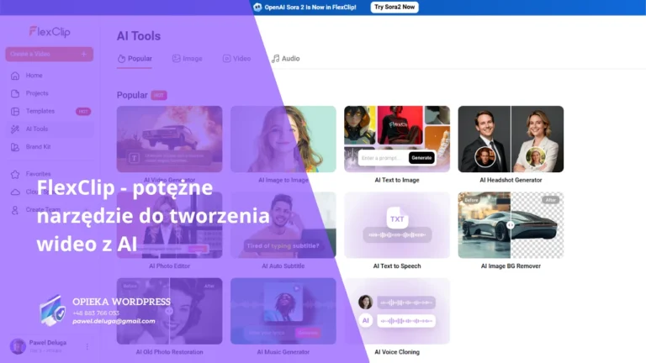This screenshot has height=363, width=646.
Task: Click the Generate button in Text to Image
Action: tap(421, 158)
